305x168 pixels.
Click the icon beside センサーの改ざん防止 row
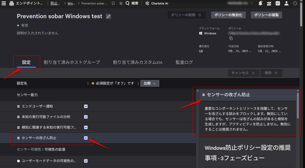point(18,138)
